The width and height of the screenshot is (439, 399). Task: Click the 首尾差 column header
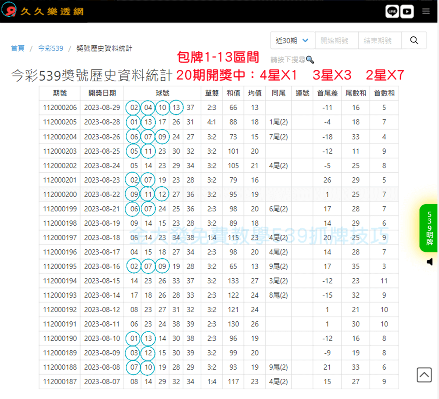click(327, 93)
